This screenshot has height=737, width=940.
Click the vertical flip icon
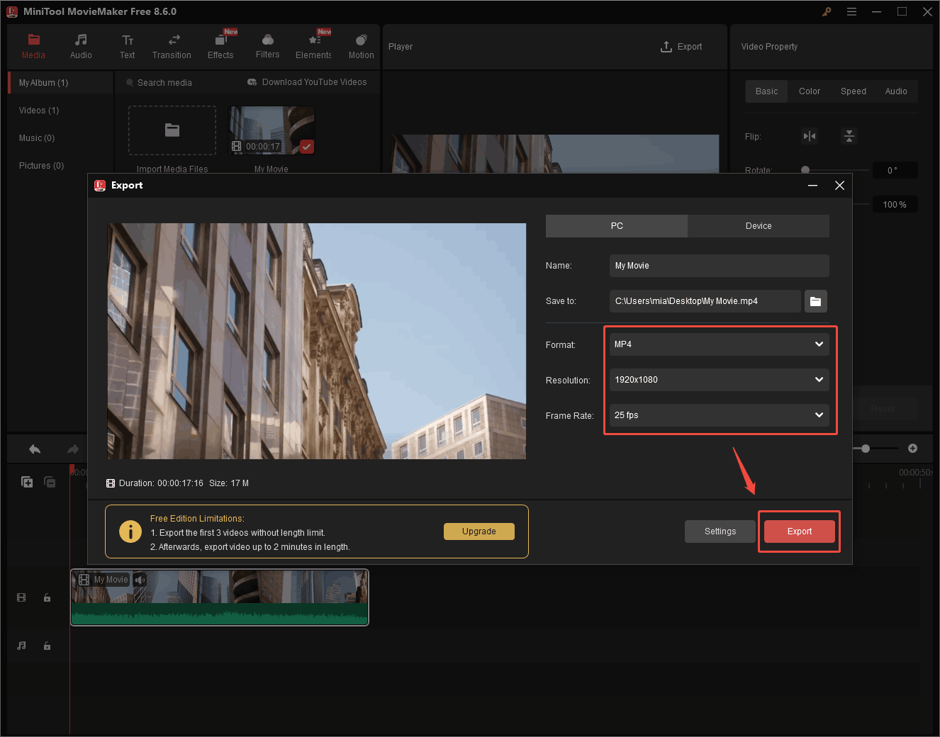pos(849,136)
